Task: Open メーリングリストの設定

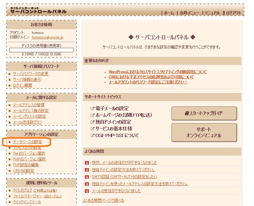Action: (x=29, y=116)
